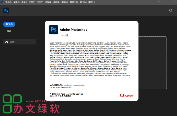Open the 滤镜(T) menu
This screenshot has width=177, height=116.
[x=56, y=2]
